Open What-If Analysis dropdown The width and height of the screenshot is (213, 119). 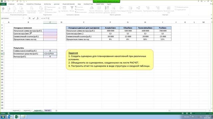[130, 10]
